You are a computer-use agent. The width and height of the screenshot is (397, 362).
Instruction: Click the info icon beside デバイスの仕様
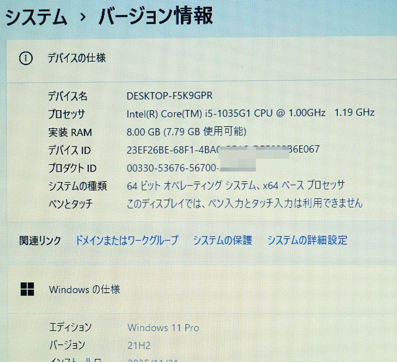pos(26,59)
